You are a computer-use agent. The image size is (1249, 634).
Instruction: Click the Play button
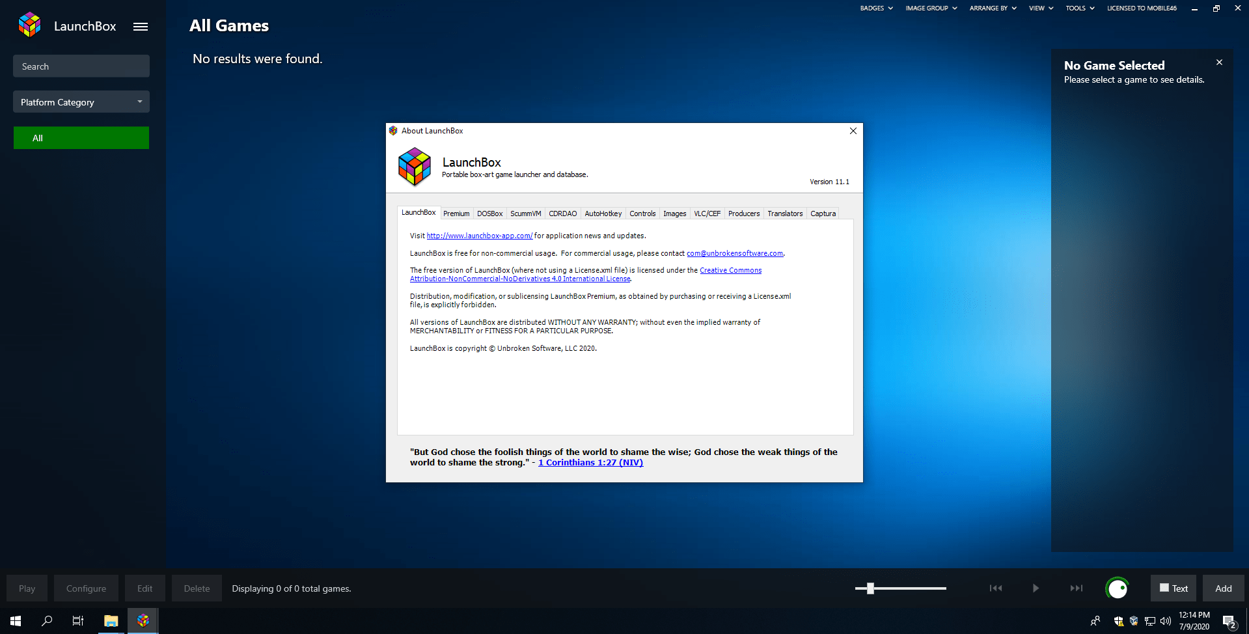27,588
